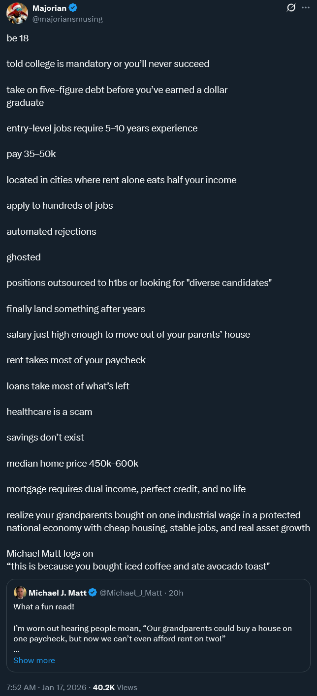Screen dimensions: 317x696
Task: Click the "Michael Matt logs on" line
Action: click(50, 553)
